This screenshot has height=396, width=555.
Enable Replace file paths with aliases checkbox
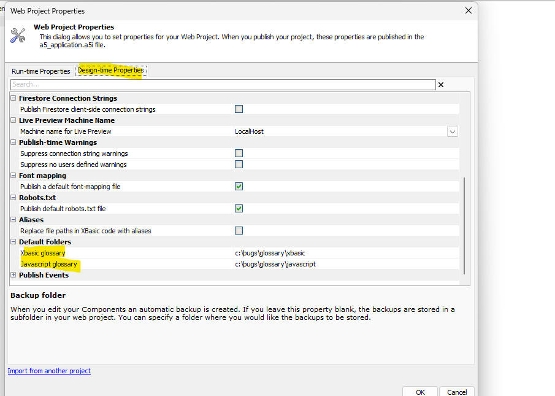point(239,231)
